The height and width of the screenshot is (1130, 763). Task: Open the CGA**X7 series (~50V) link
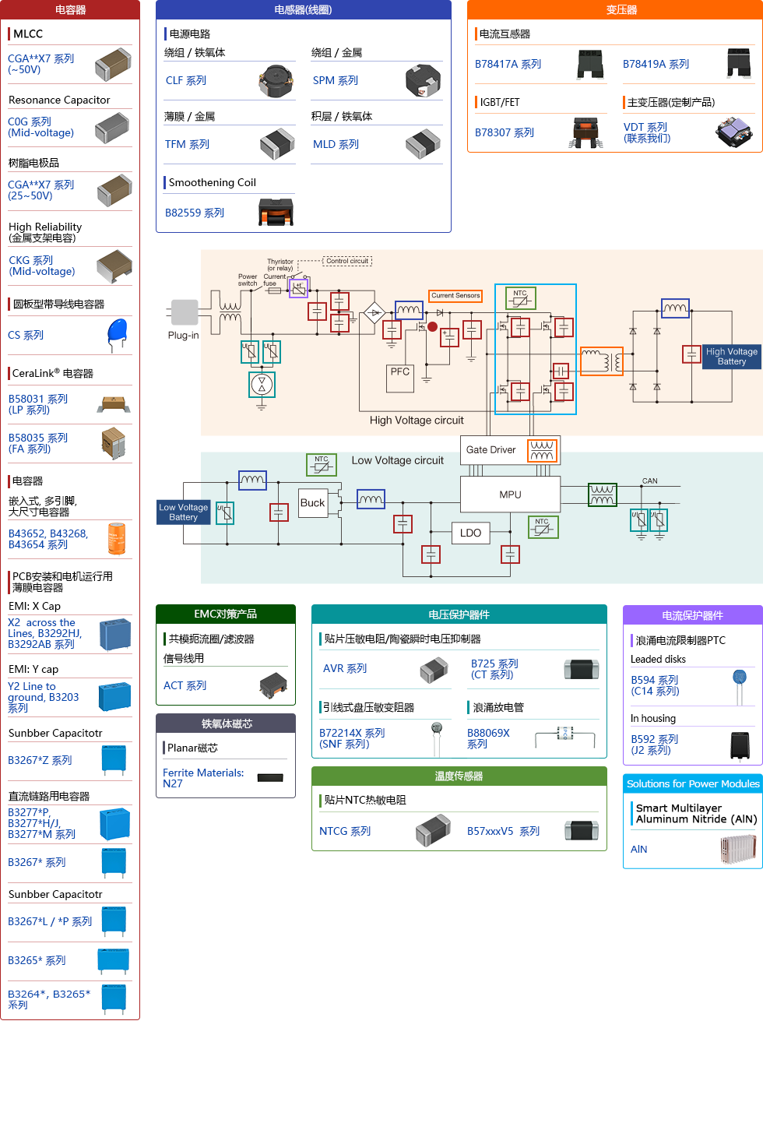click(40, 64)
